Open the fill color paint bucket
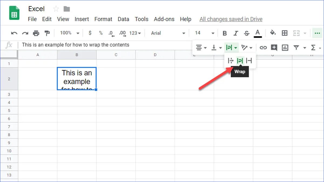The height and width of the screenshot is (182, 324). (x=273, y=33)
